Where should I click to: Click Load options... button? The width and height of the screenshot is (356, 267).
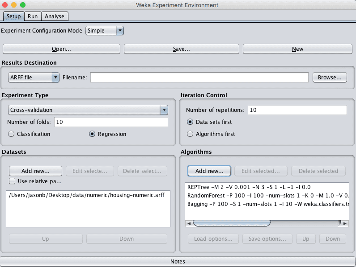point(213,239)
